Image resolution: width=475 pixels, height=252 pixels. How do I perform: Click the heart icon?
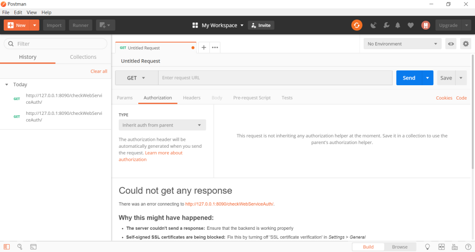[411, 25]
